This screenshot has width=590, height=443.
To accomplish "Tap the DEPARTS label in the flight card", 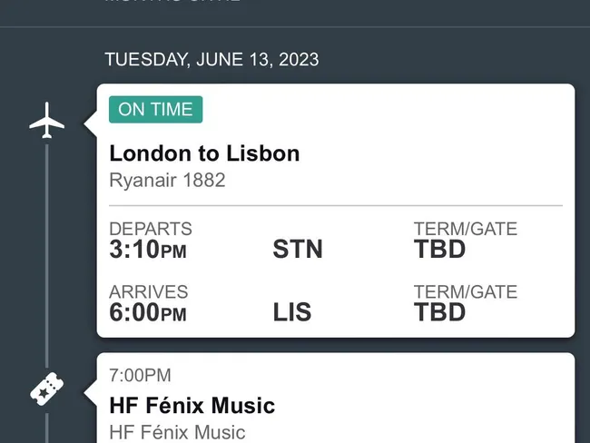I will [x=151, y=229].
